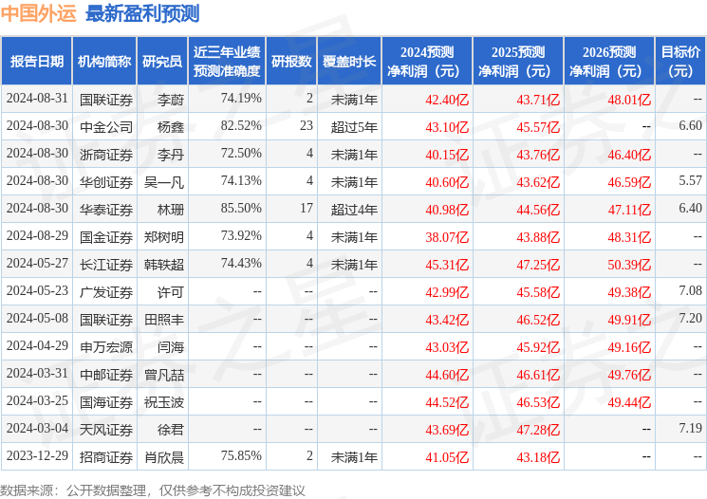Select 长江证券 institution cell

tap(106, 264)
